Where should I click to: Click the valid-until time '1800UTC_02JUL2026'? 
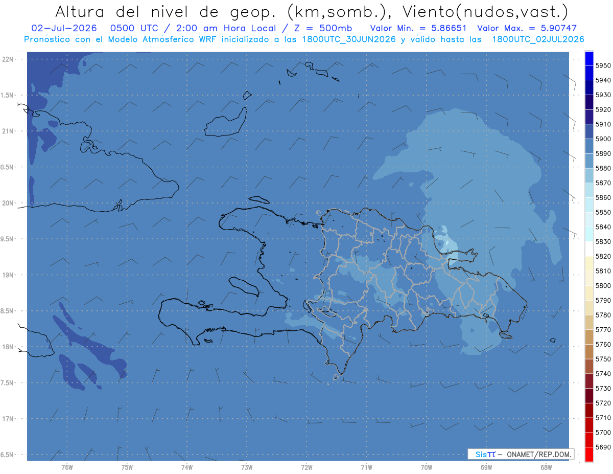point(538,39)
